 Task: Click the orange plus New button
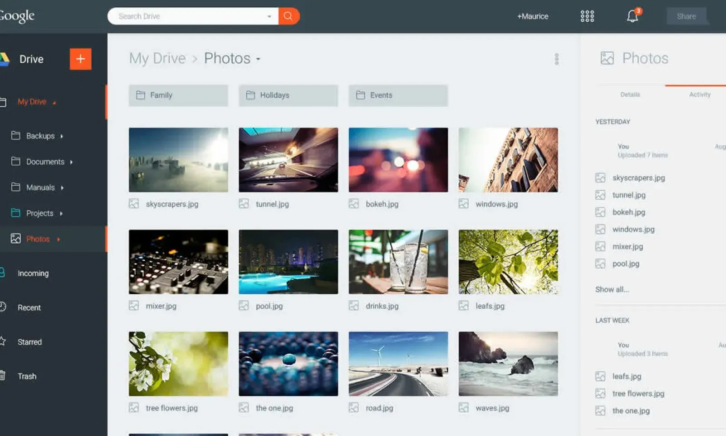coord(80,59)
